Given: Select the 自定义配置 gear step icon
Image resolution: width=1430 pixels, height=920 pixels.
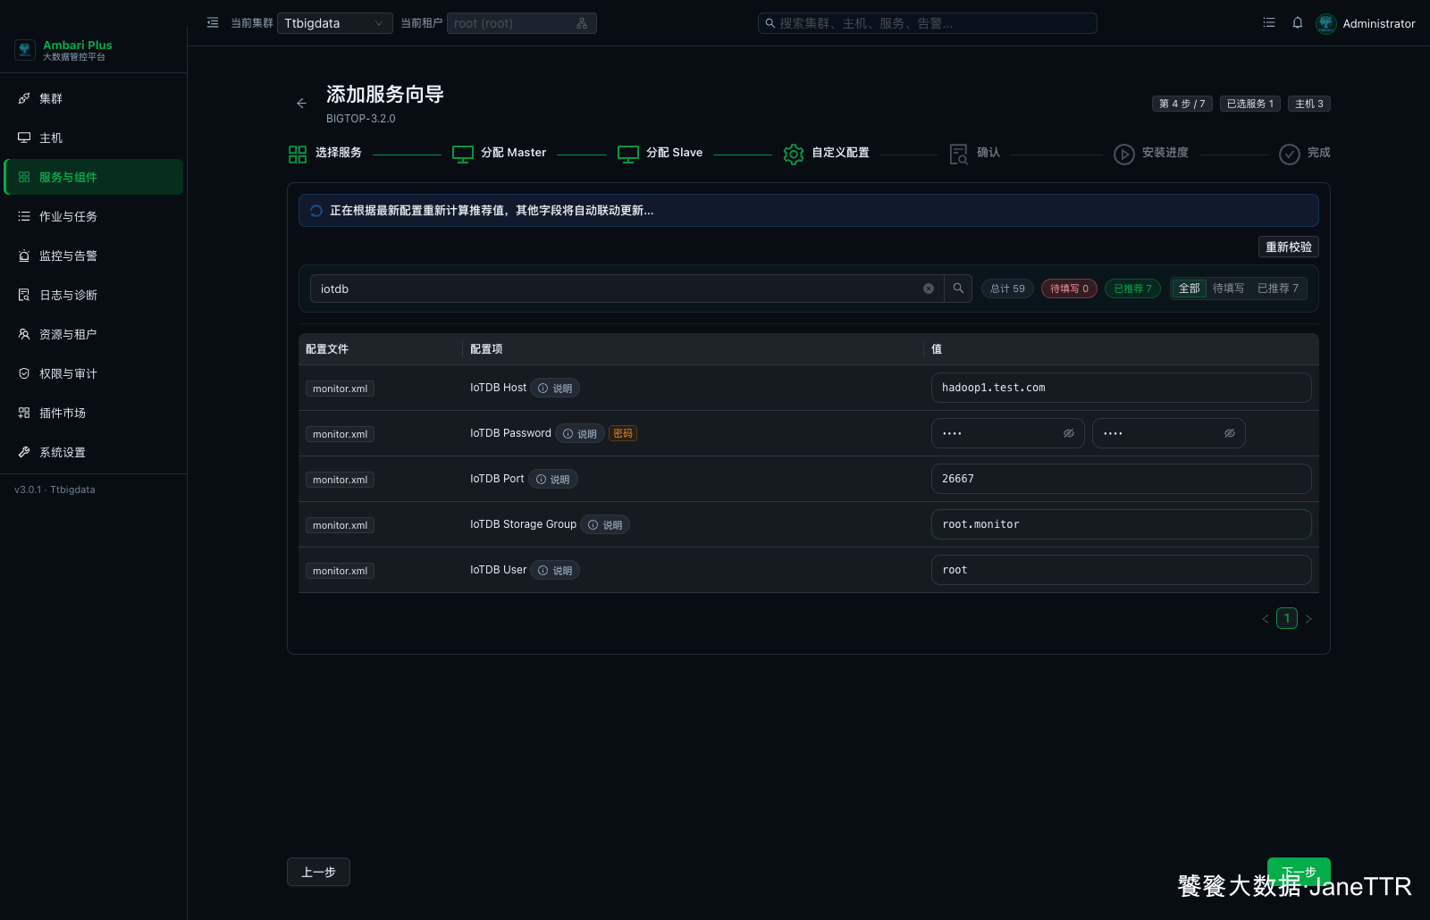Looking at the screenshot, I should point(794,155).
